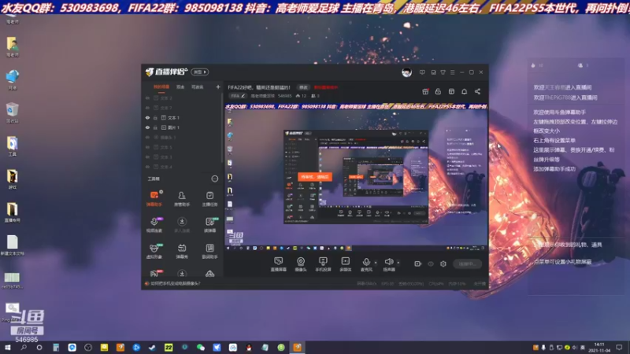
Task: Open the 歌词助手 tool
Action: 209,250
